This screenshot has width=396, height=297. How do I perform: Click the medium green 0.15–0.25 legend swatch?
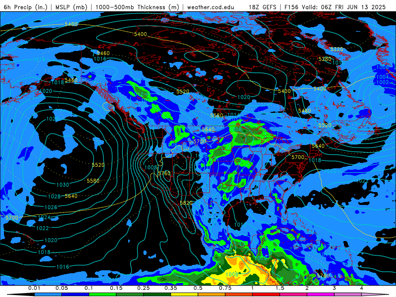coord(130,295)
